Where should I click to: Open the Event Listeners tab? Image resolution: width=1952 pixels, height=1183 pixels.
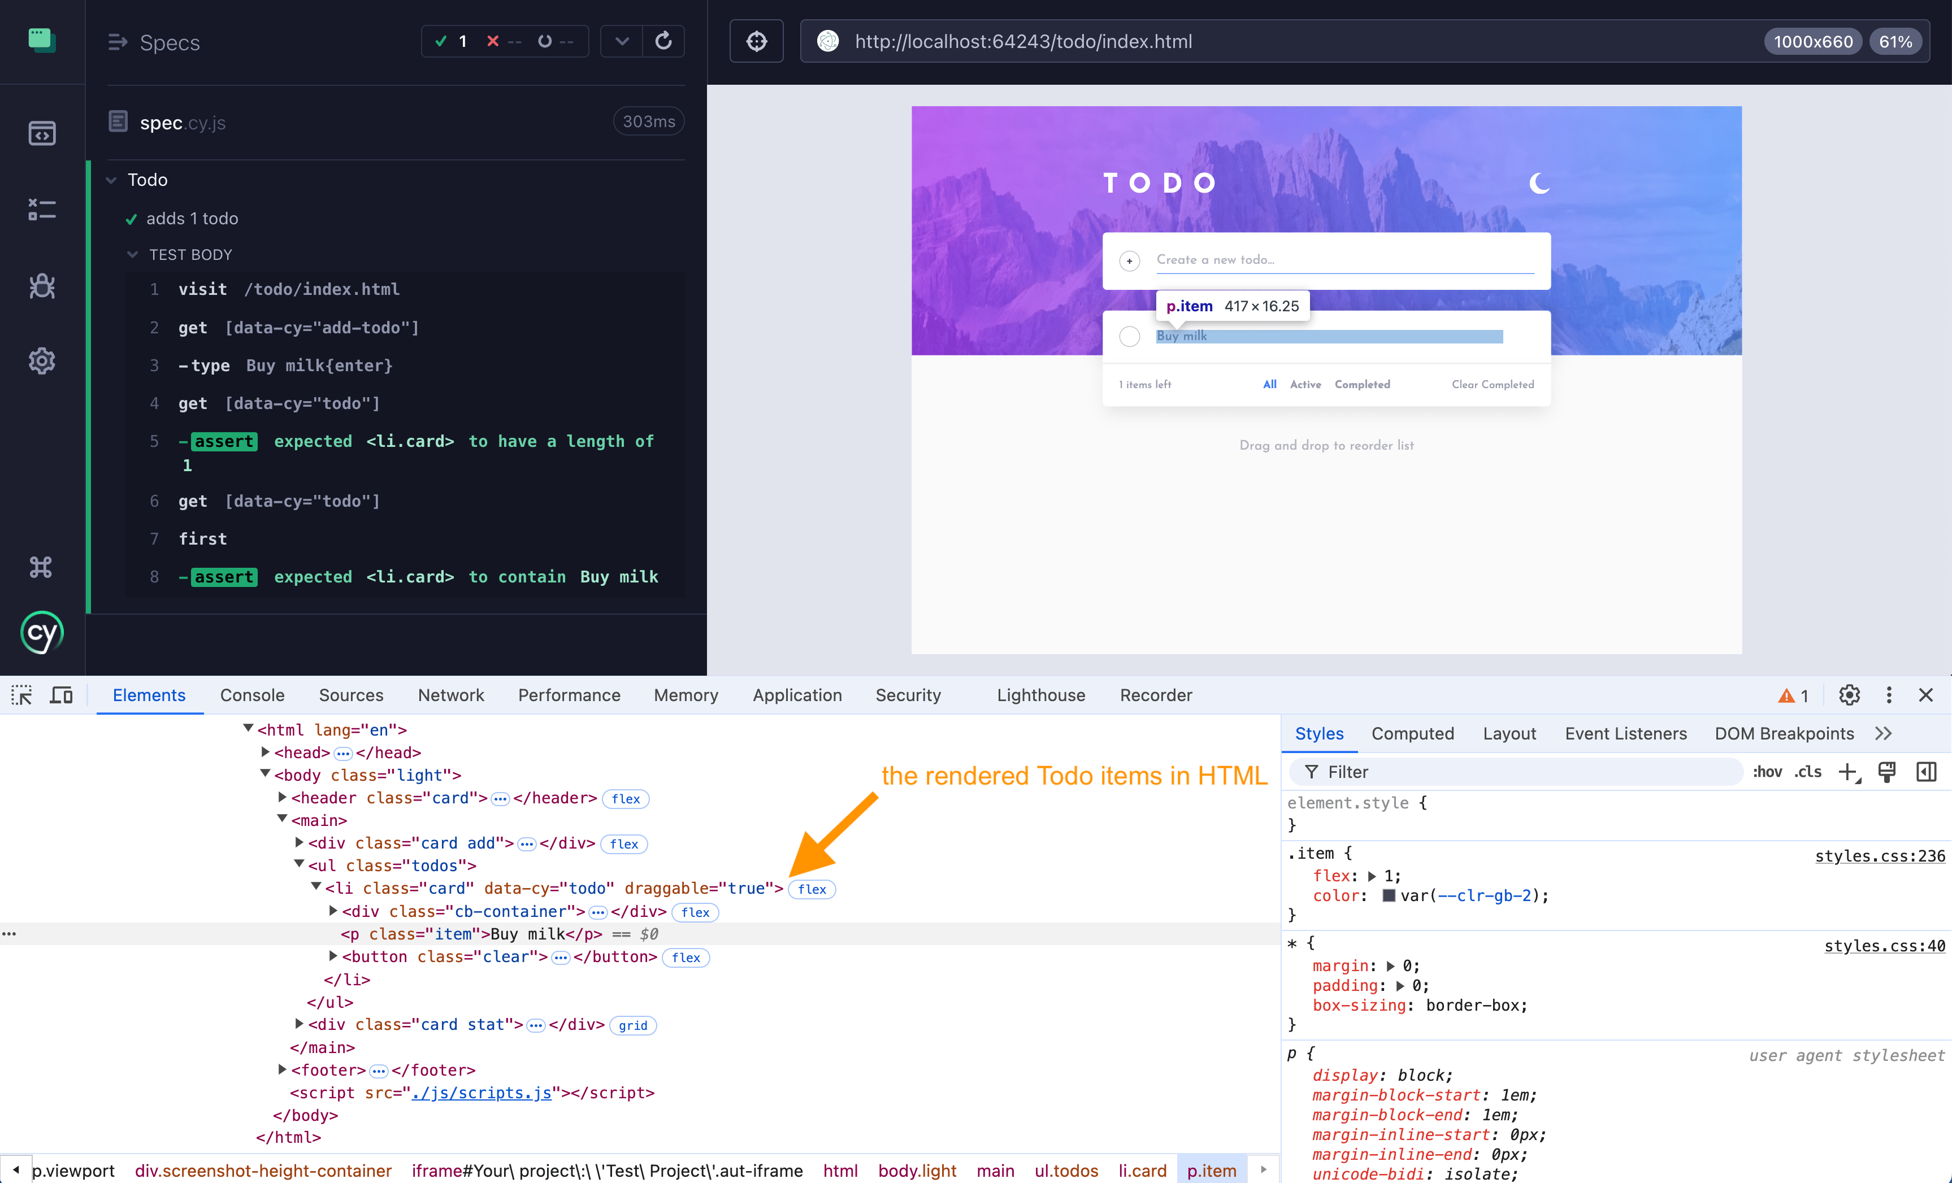pyautogui.click(x=1625, y=733)
